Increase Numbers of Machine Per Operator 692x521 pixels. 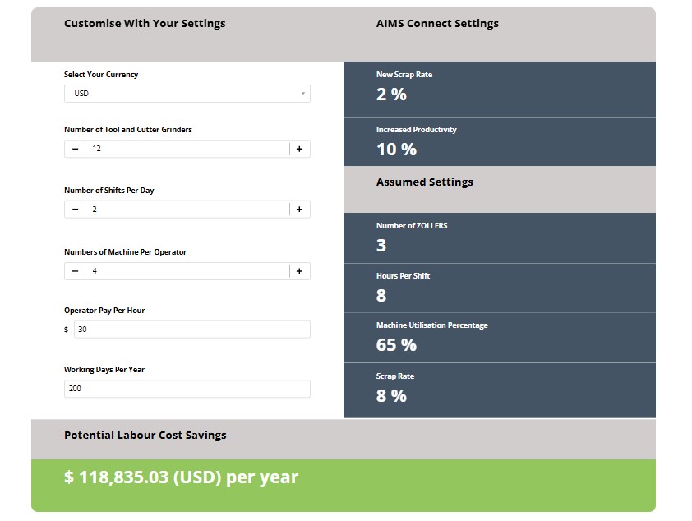point(300,271)
